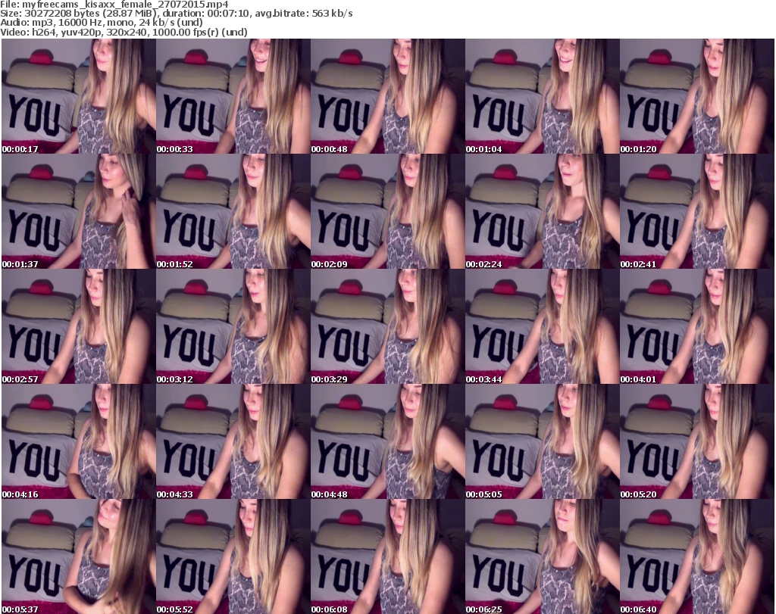The width and height of the screenshot is (776, 614).
Task: Choose the thumbnail frame at 00:04:48
Action: [x=387, y=441]
